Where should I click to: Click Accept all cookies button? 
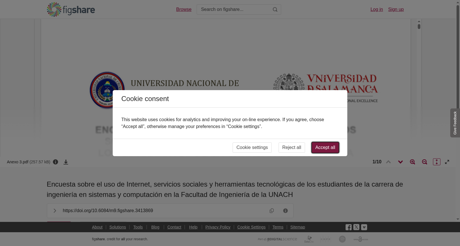point(325,148)
